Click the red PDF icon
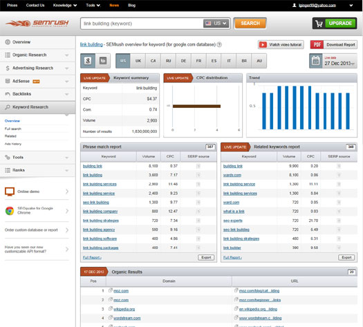The height and width of the screenshot is (327, 363). click(317, 45)
